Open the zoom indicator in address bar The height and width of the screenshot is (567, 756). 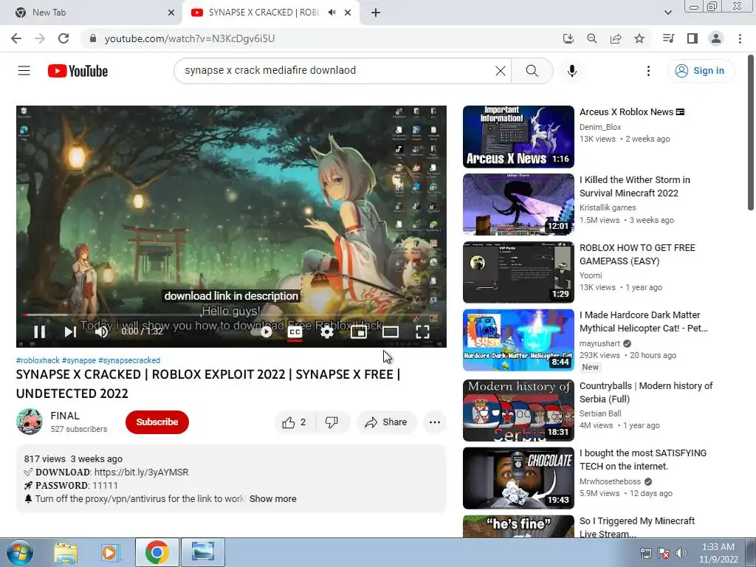tap(591, 38)
